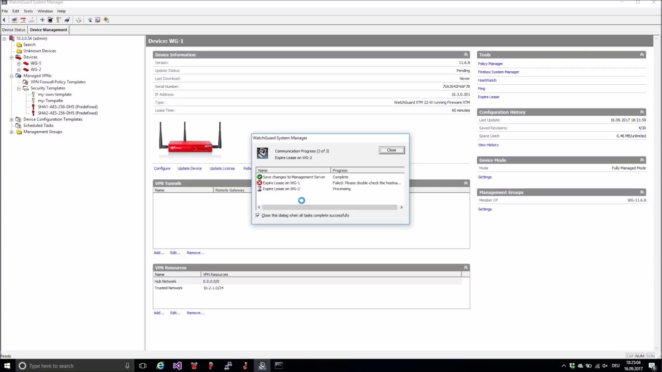Open the Help menu
This screenshot has width=662, height=372.
point(61,11)
